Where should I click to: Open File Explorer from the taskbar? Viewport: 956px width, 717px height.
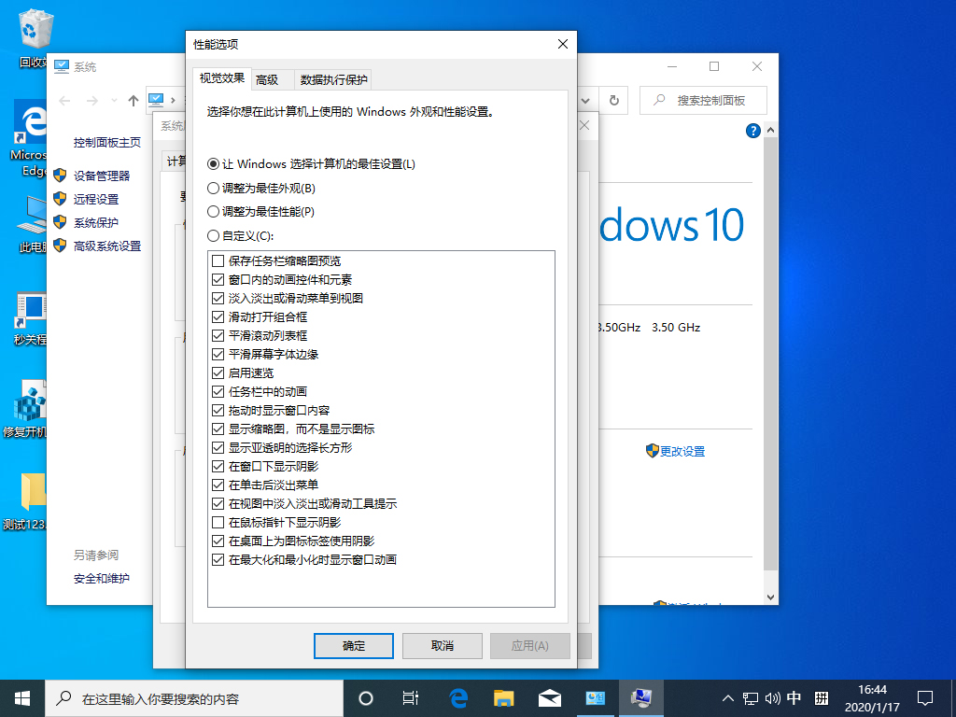click(503, 697)
